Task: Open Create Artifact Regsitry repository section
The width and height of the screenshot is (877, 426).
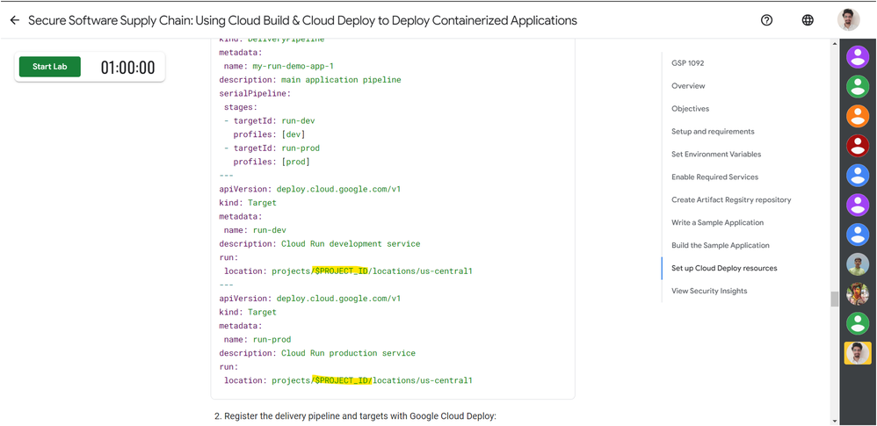Action: pos(731,199)
